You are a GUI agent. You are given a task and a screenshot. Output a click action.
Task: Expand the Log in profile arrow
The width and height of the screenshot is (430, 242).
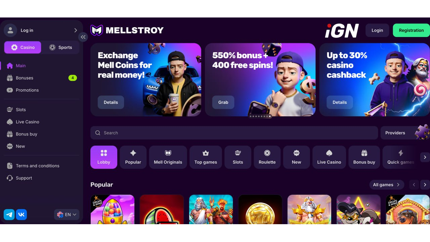coord(76,30)
